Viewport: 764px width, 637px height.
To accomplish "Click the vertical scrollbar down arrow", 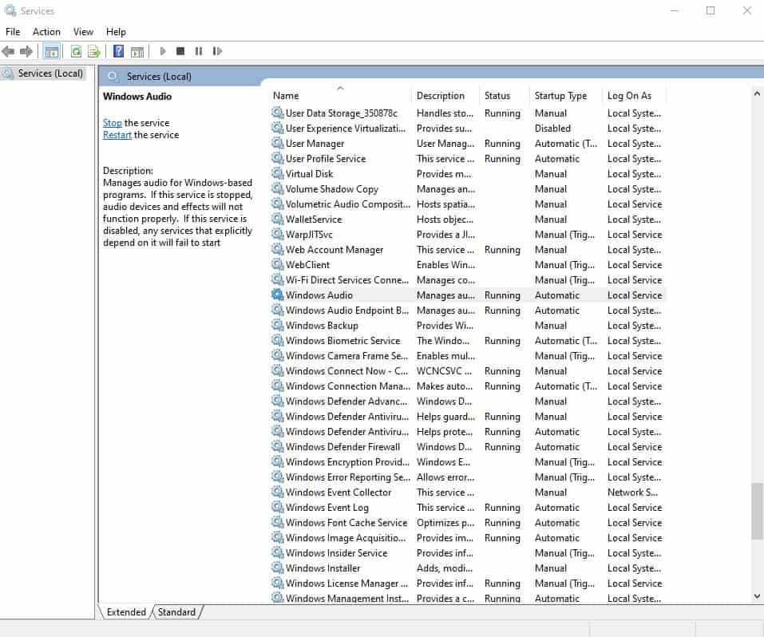I will point(757,595).
